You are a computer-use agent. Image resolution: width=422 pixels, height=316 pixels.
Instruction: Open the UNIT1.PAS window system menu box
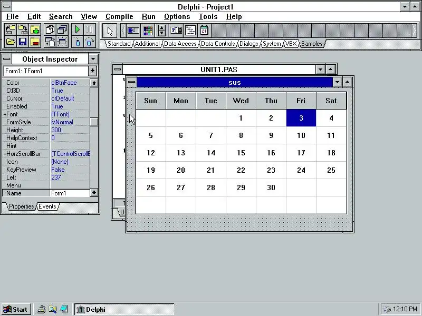coord(117,70)
